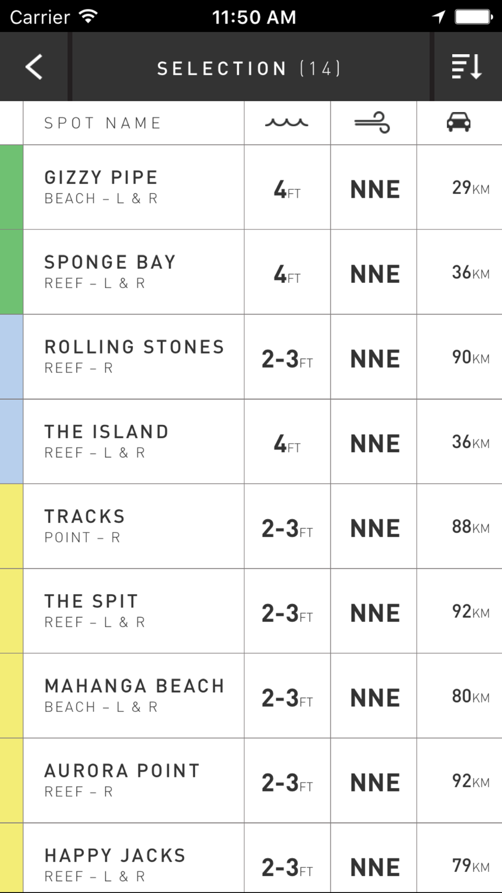Open The Island spot details
Viewport: 502px width, 893px height.
[251, 442]
